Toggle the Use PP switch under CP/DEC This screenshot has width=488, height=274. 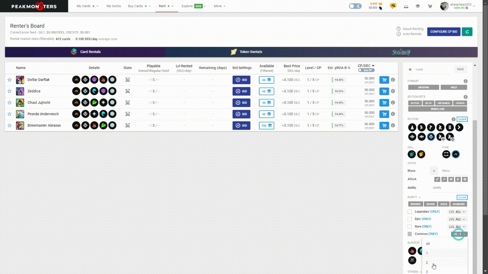click(x=366, y=70)
